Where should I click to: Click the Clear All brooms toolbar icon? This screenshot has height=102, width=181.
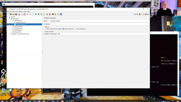click(x=50, y=14)
